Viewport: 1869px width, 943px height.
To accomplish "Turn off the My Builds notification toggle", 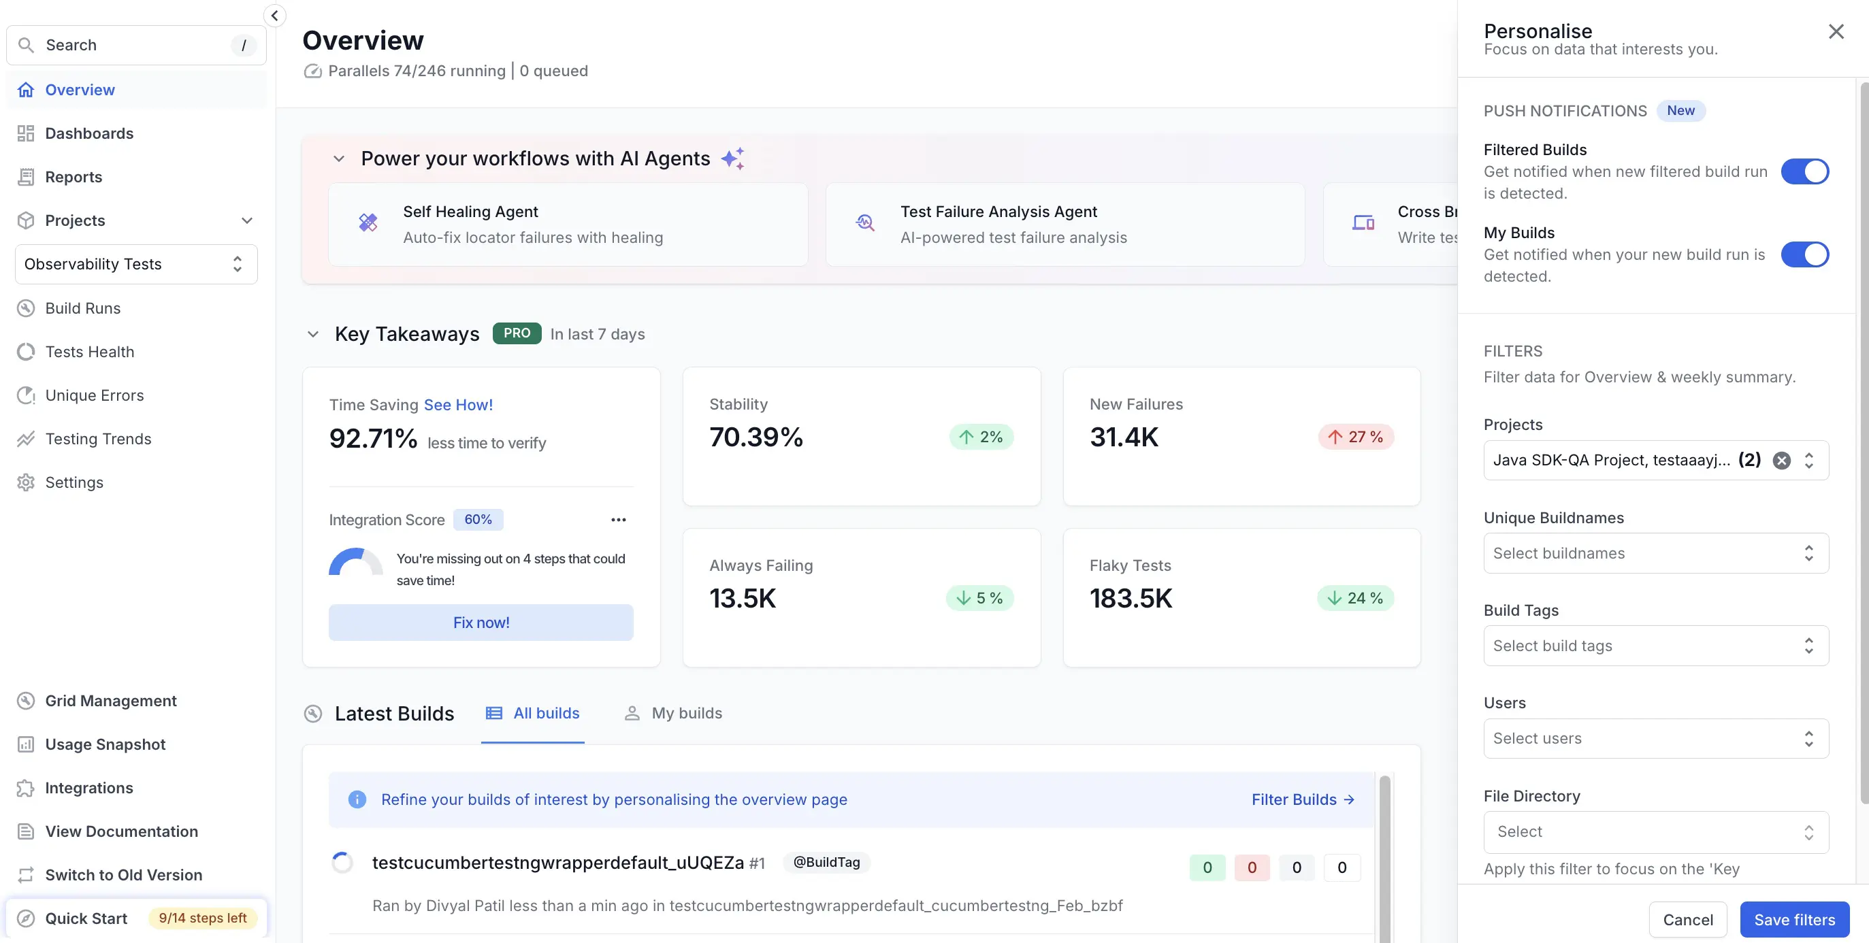I will [1806, 254].
